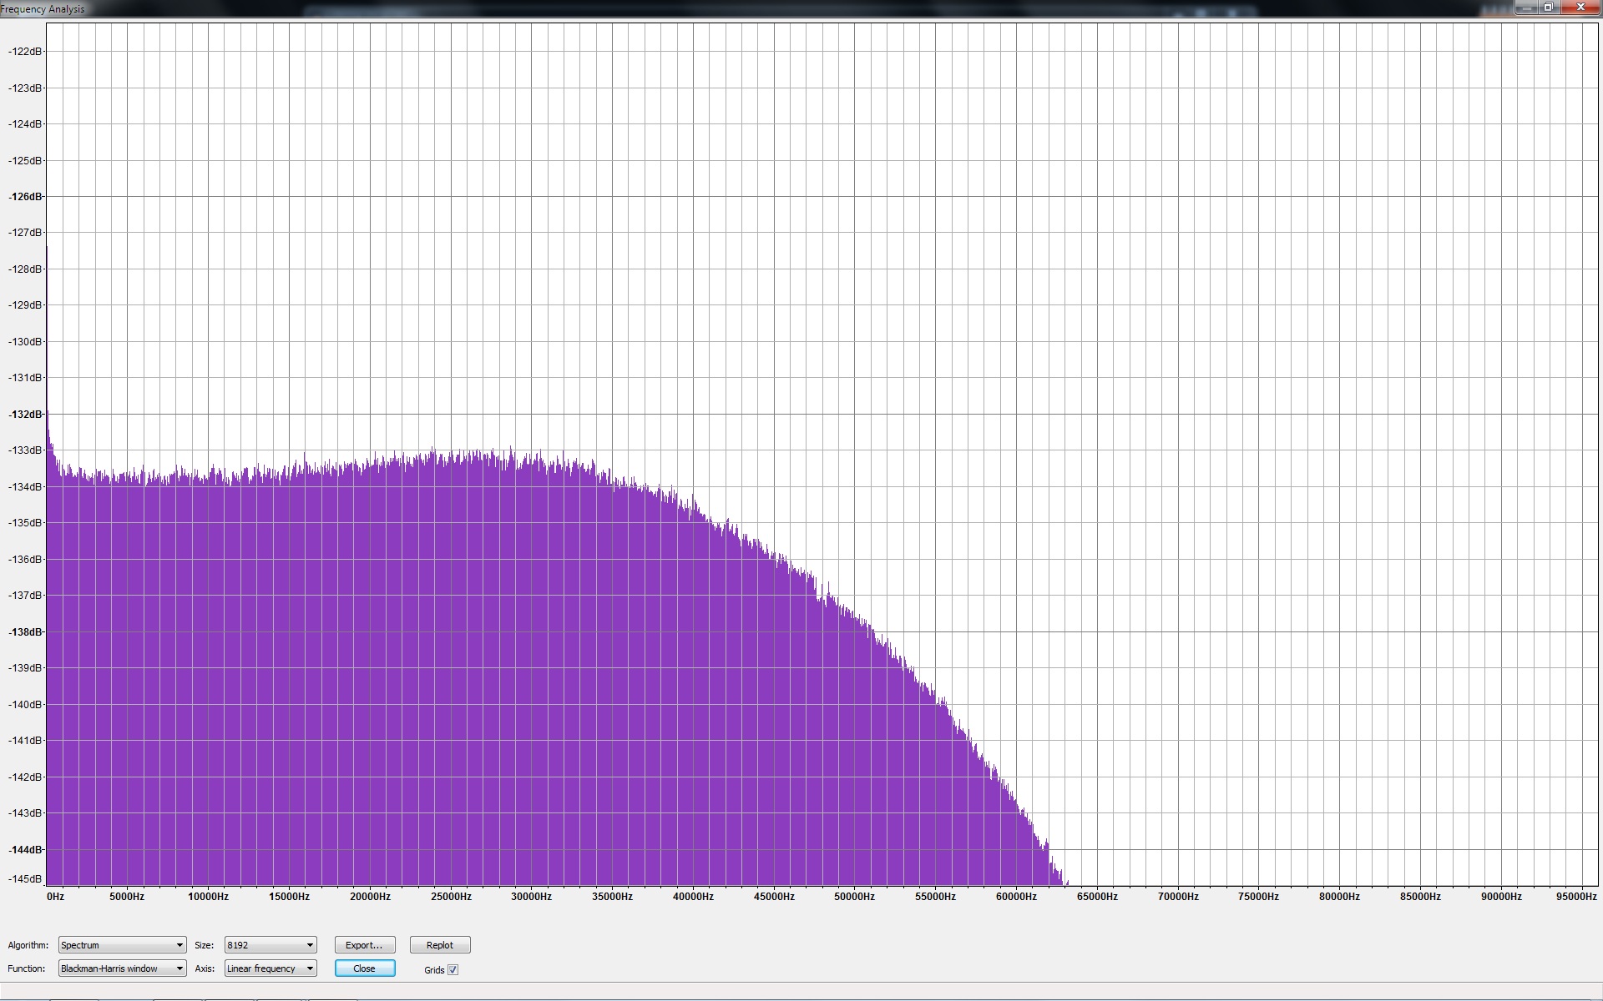
Task: Click the window close X button
Action: 1580,8
